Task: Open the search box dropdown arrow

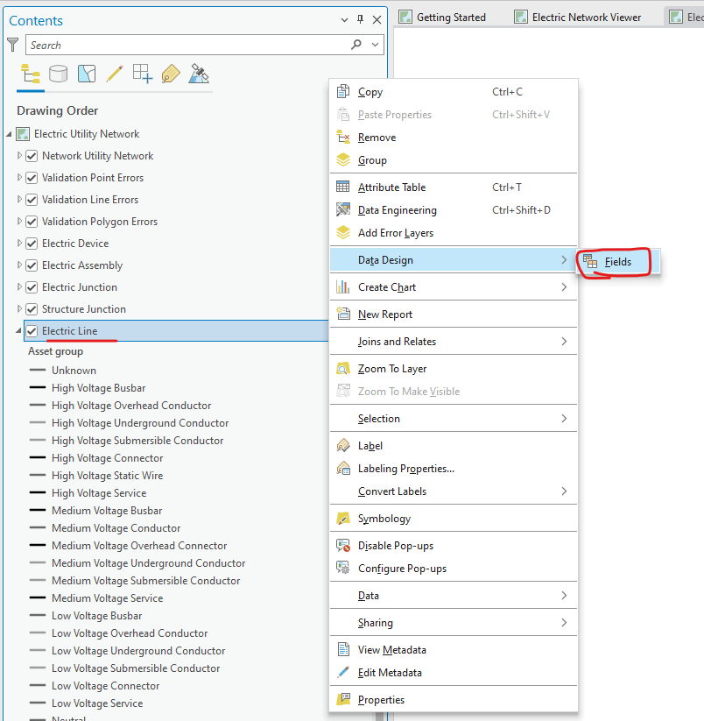Action: point(375,45)
